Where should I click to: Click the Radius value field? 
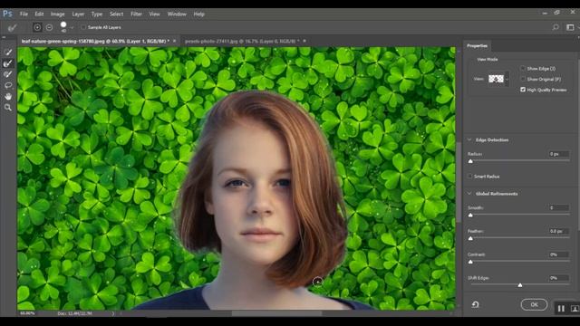pyautogui.click(x=558, y=154)
